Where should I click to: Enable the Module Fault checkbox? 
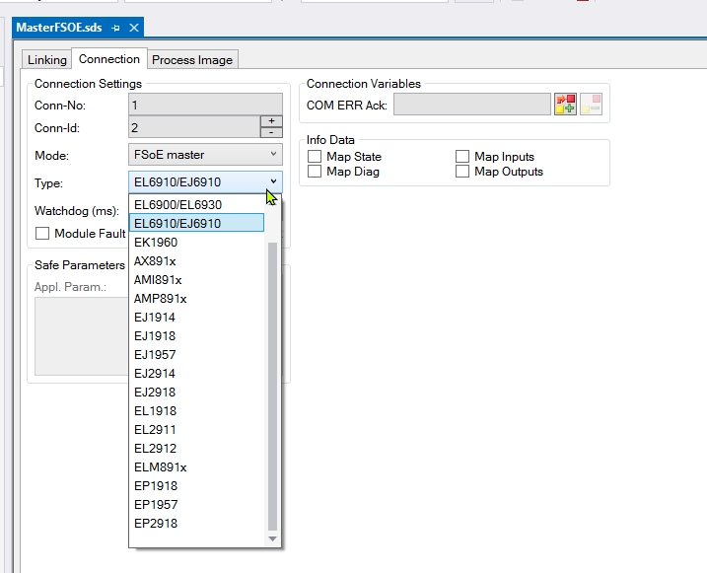(x=42, y=234)
